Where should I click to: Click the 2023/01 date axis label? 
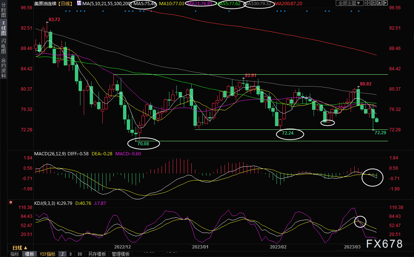point(200,247)
